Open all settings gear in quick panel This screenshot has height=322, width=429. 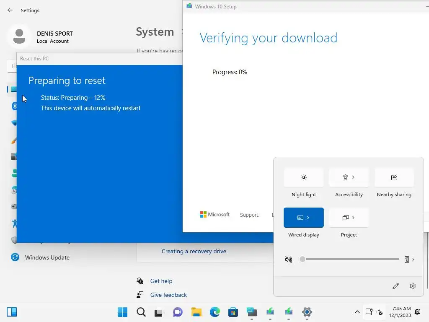413,286
